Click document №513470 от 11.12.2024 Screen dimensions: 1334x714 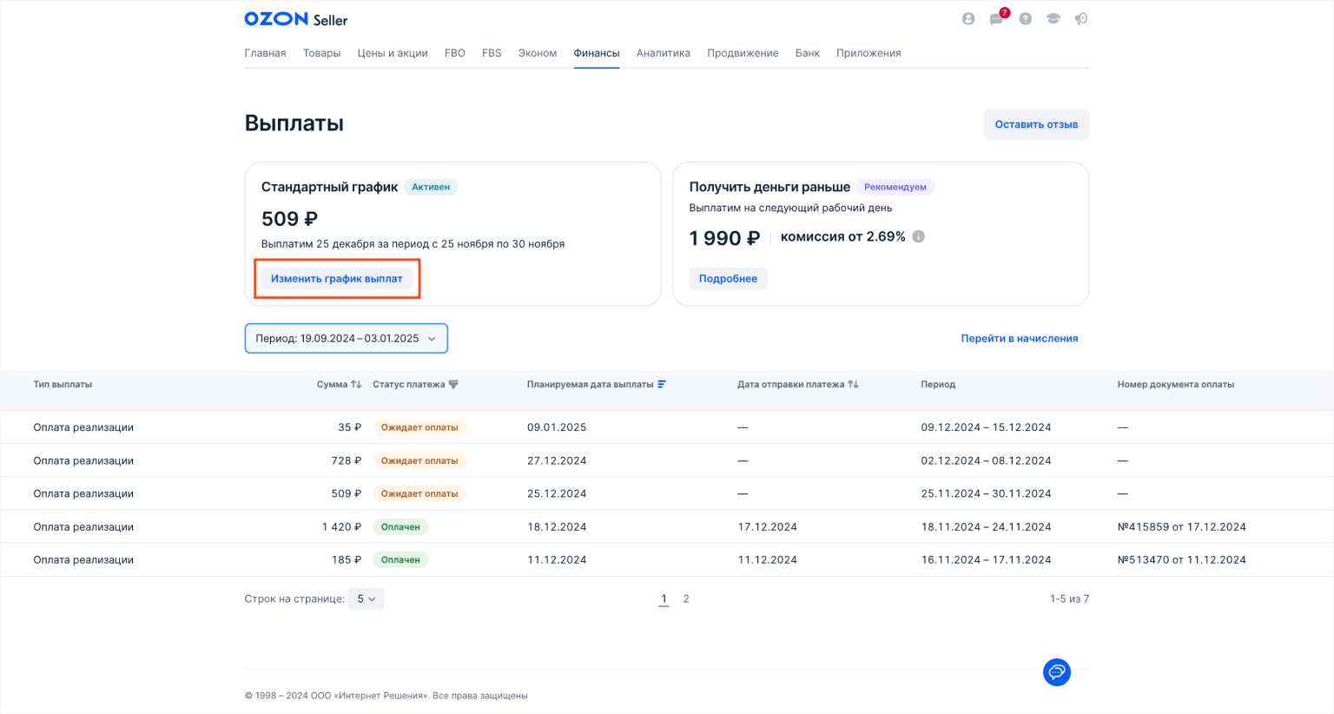[x=1182, y=559]
